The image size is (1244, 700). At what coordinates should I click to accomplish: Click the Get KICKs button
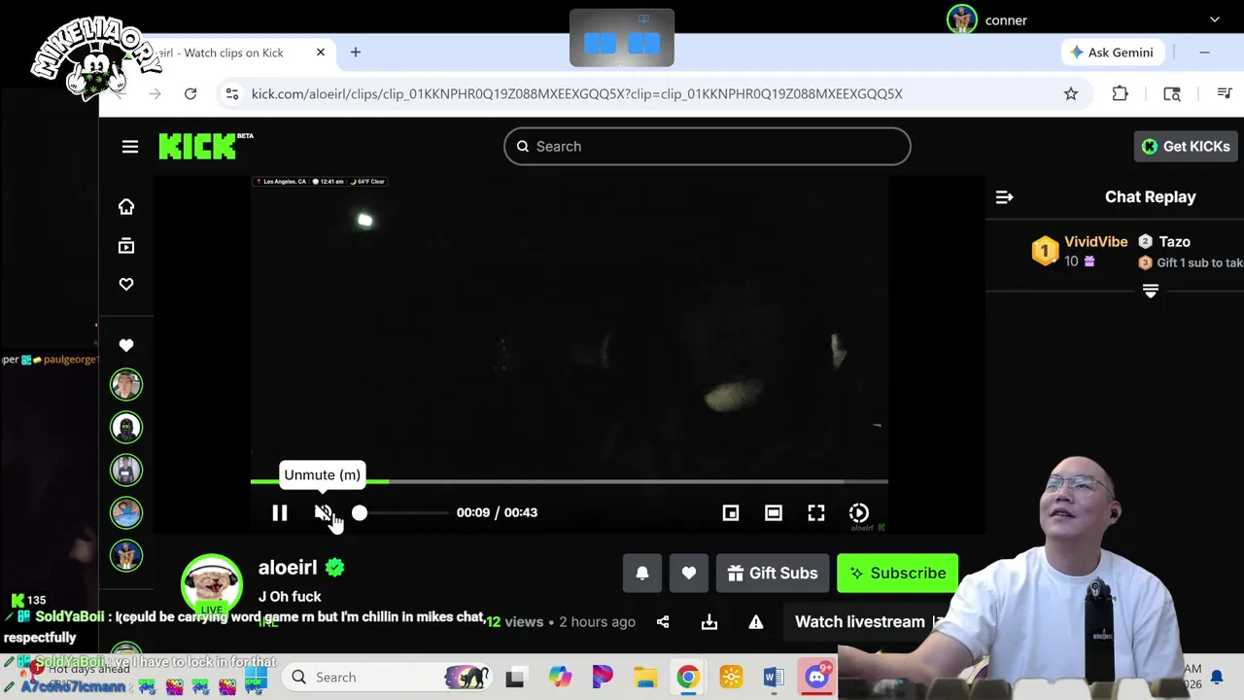tap(1186, 146)
